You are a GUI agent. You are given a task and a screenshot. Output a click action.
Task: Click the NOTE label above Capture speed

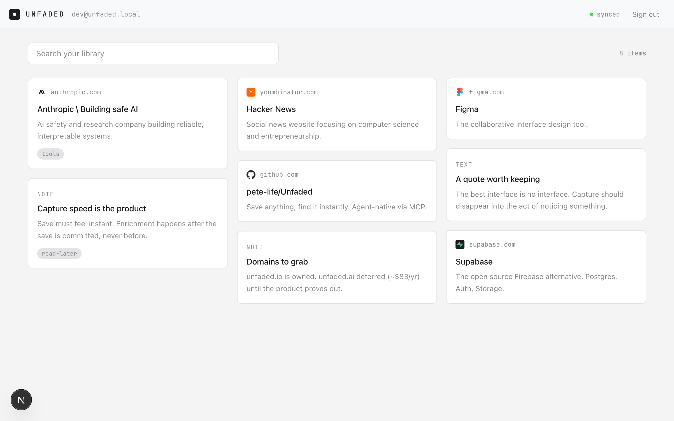[x=45, y=194]
